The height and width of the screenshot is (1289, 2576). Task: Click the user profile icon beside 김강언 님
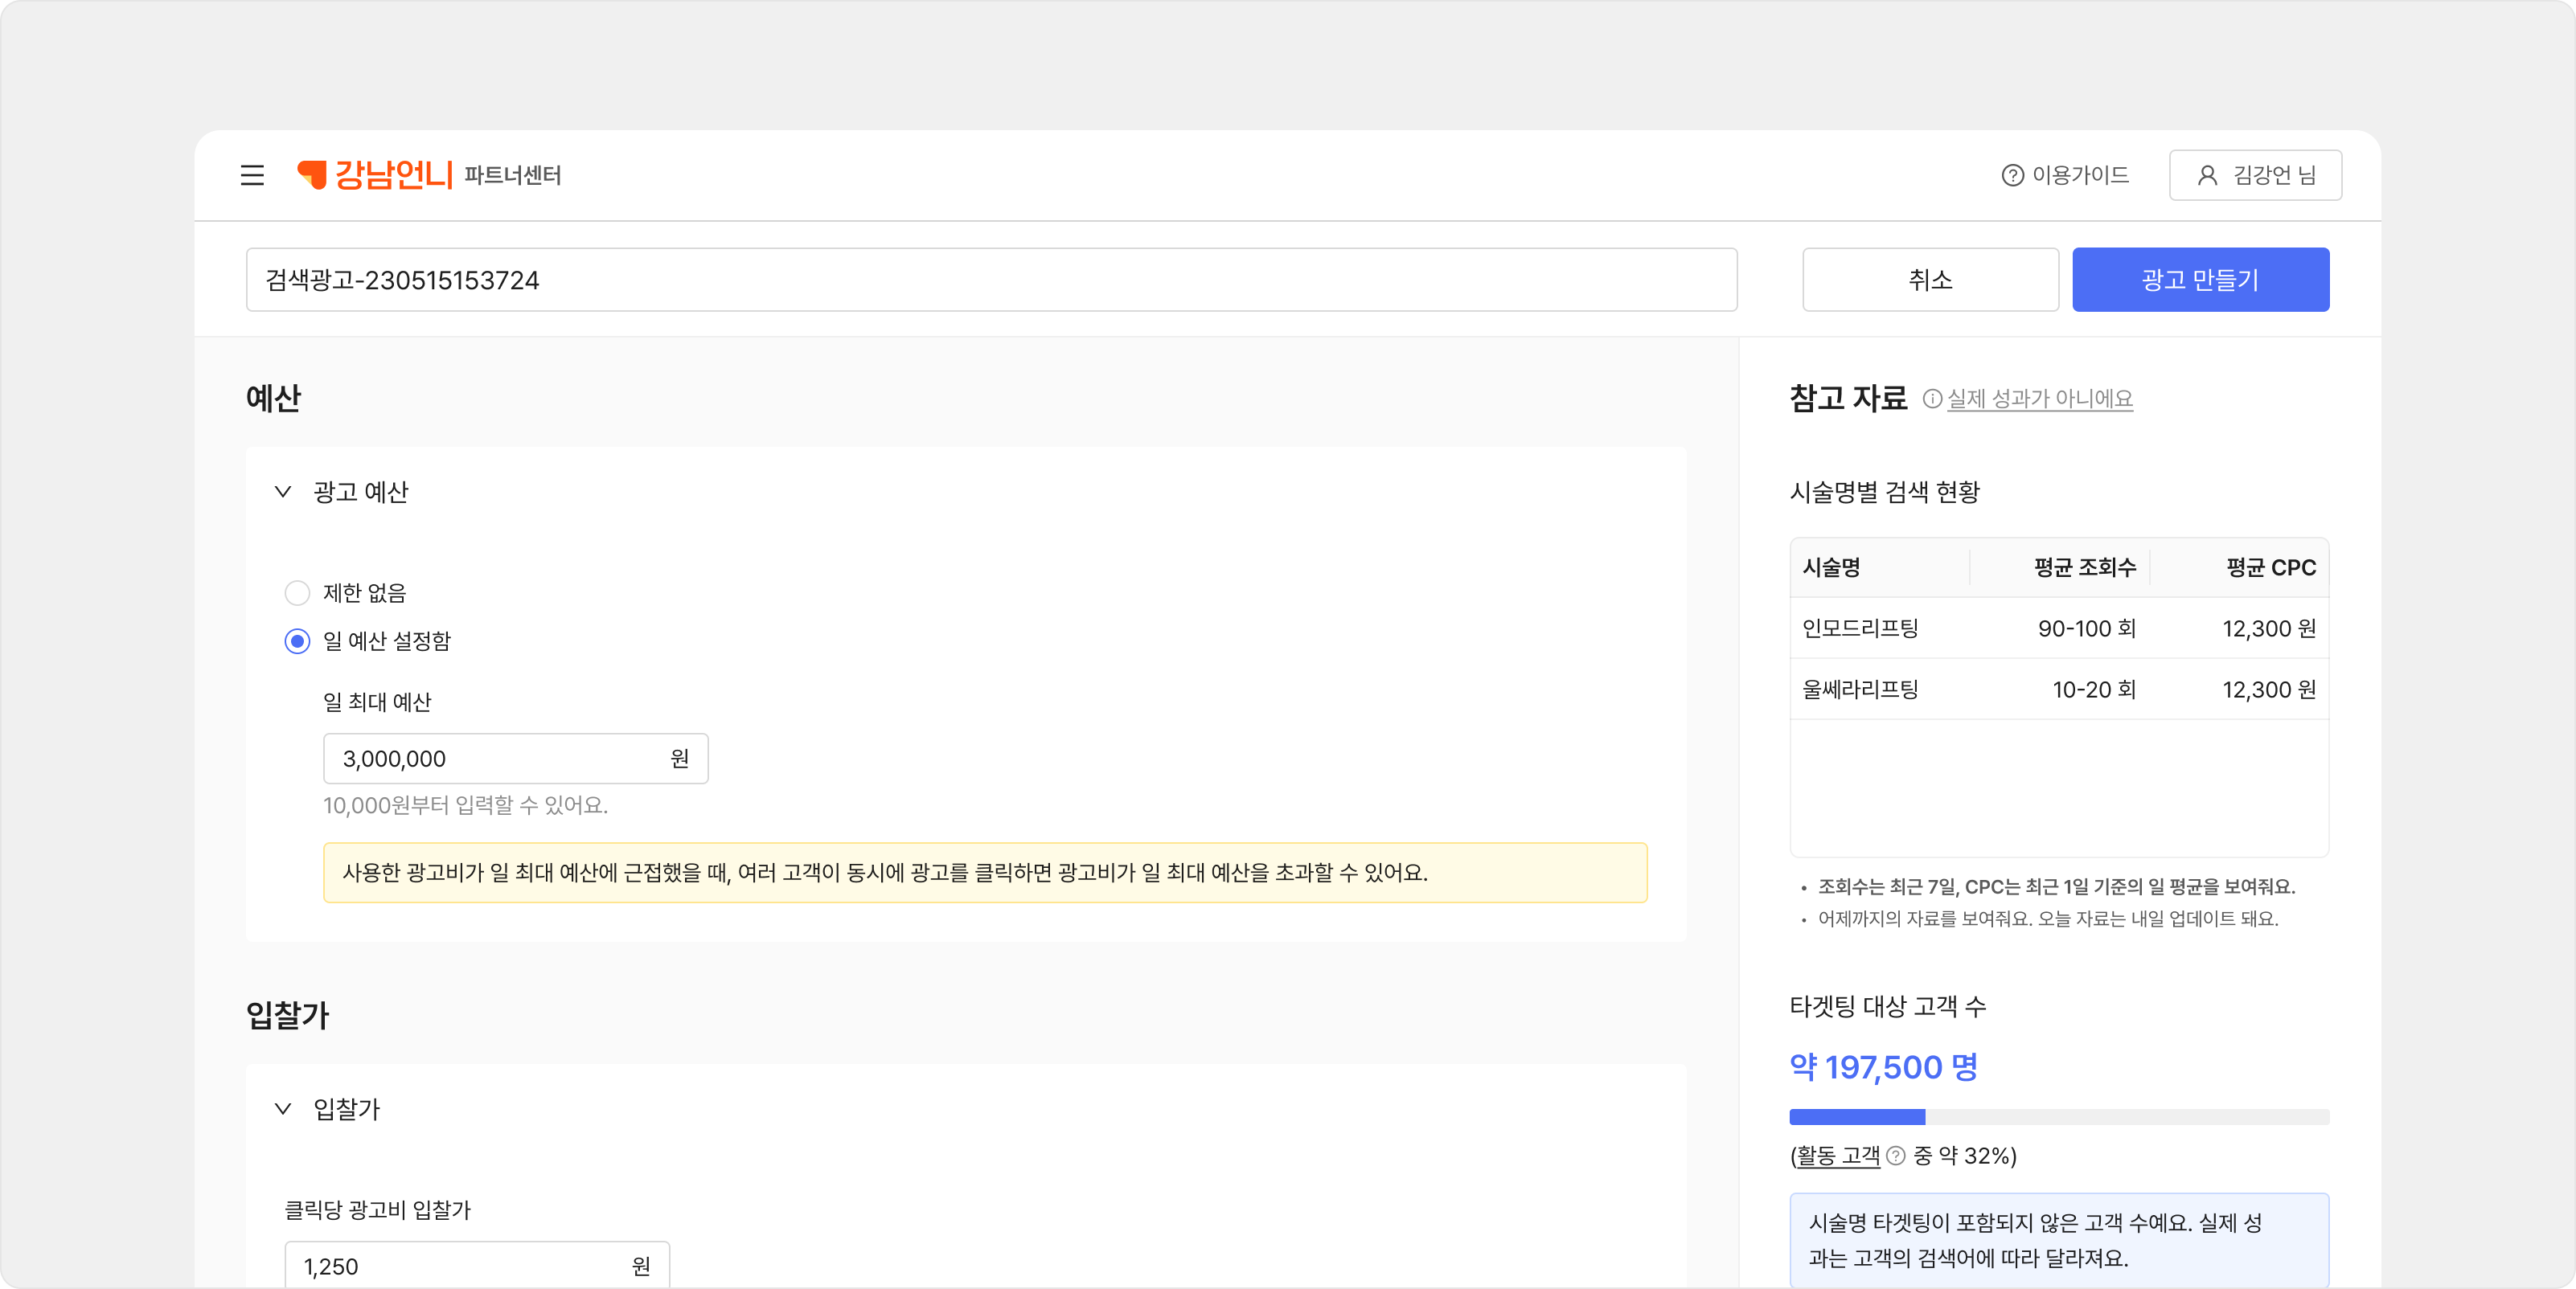point(2207,176)
